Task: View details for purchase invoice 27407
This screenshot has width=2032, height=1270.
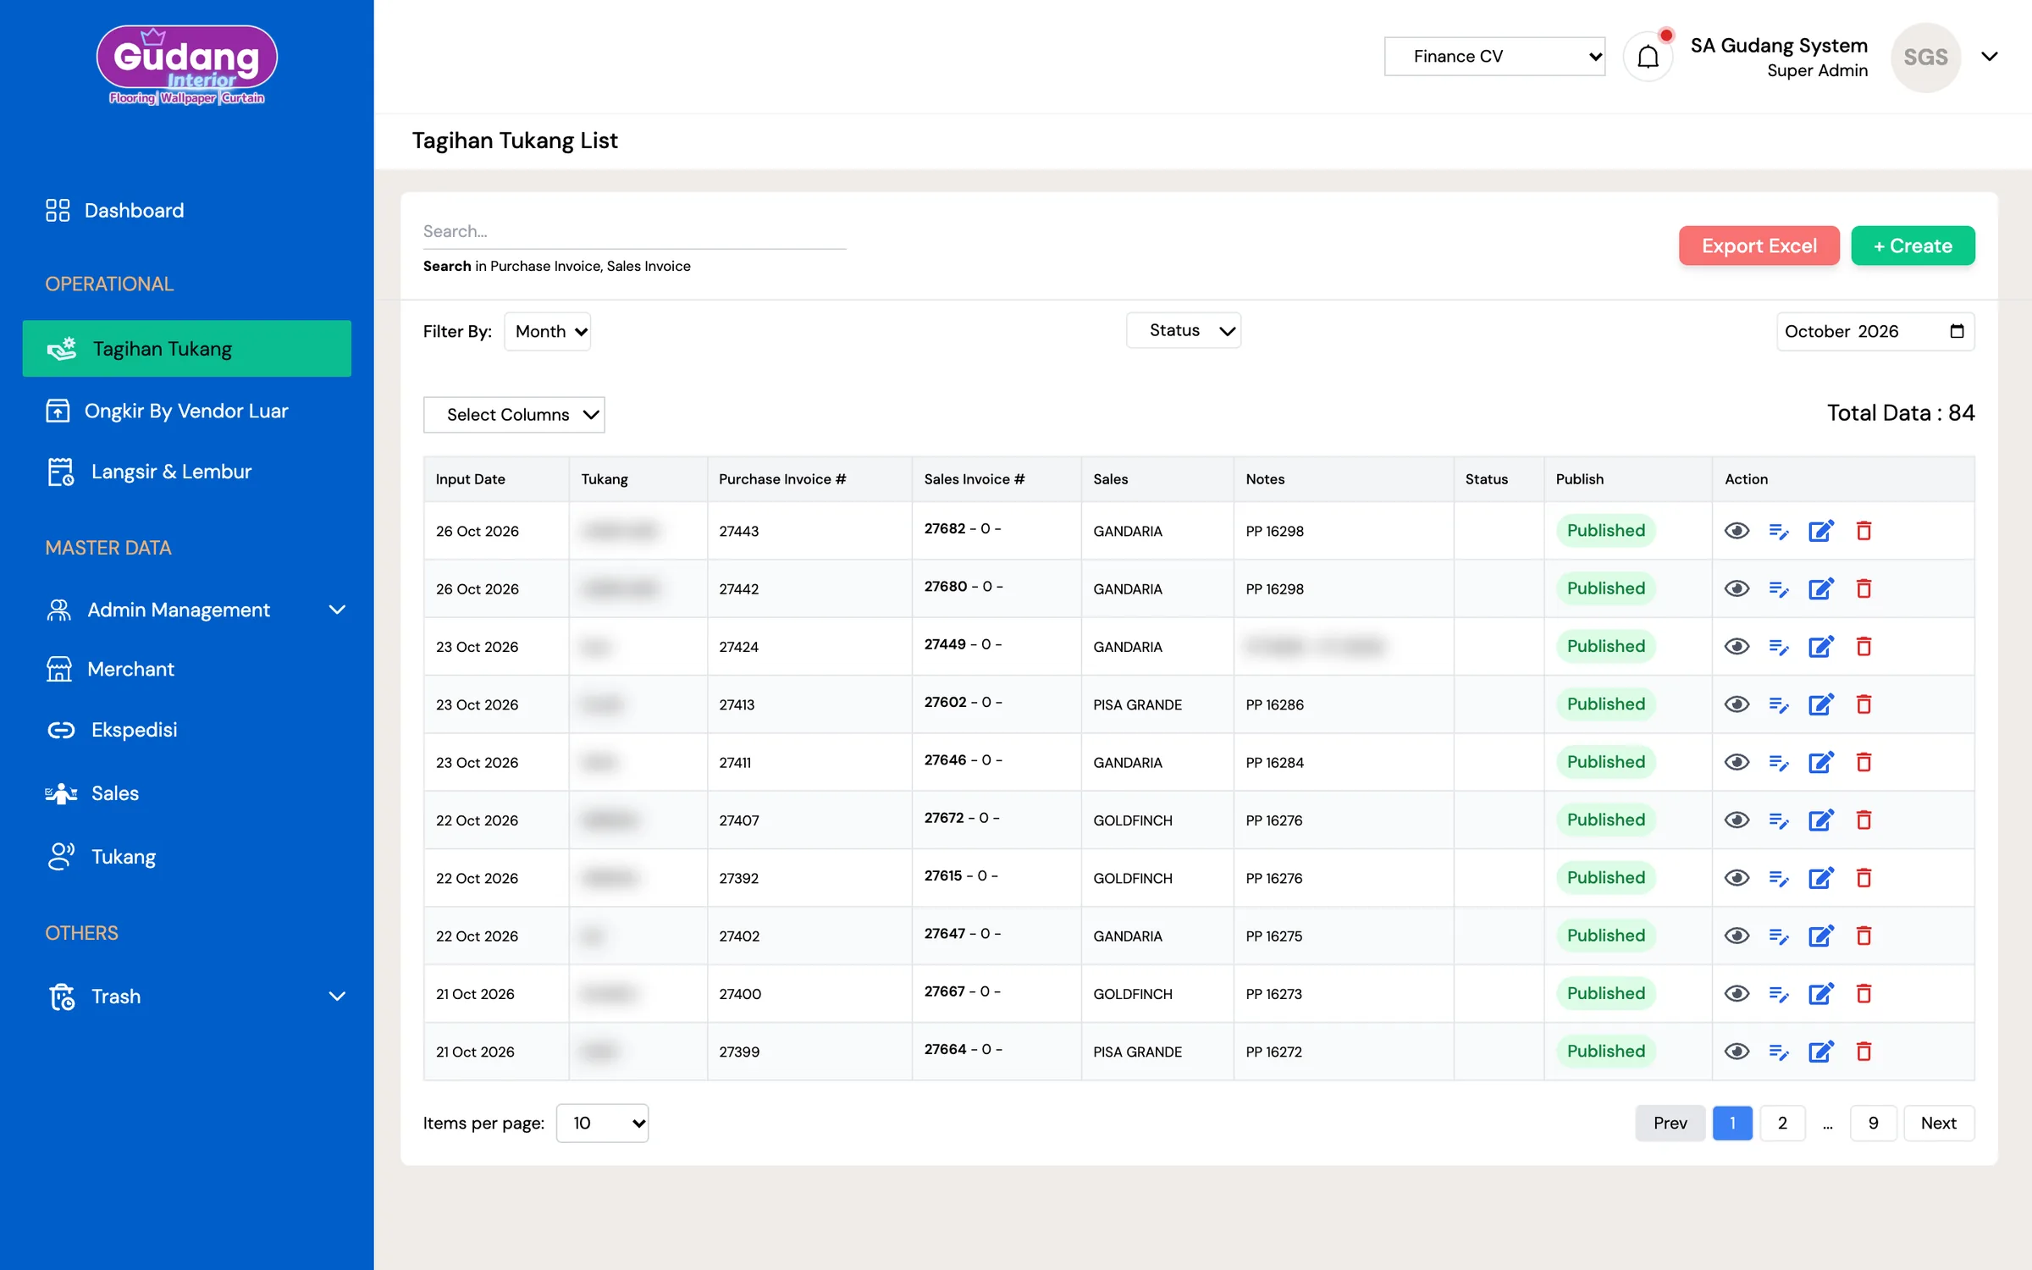Action: tap(1737, 820)
